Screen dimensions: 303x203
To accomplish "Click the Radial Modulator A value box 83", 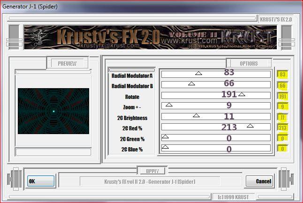I will 282,75.
